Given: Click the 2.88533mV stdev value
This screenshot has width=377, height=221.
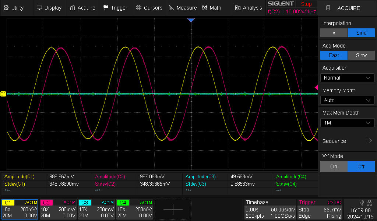Looking at the screenshot, I should [243, 184].
